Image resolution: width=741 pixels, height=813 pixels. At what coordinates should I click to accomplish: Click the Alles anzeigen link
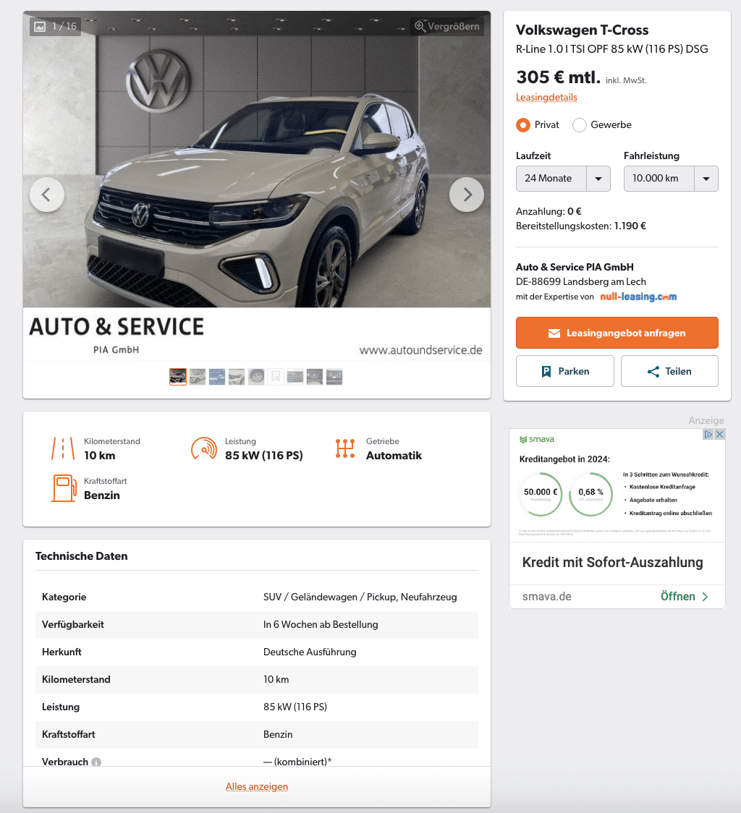coord(257,786)
